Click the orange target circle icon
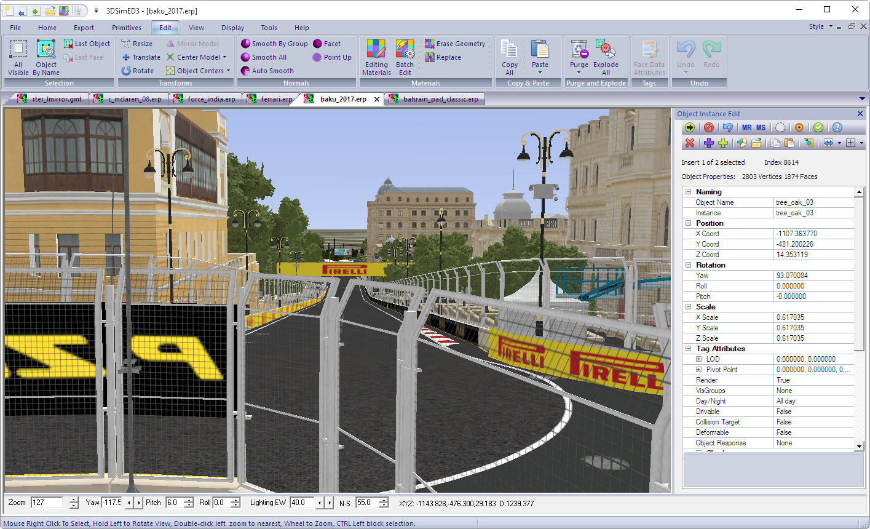This screenshot has width=870, height=529. point(799,127)
